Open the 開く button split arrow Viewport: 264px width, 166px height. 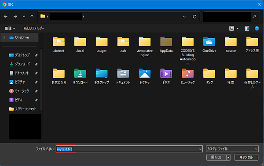[x=228, y=157]
